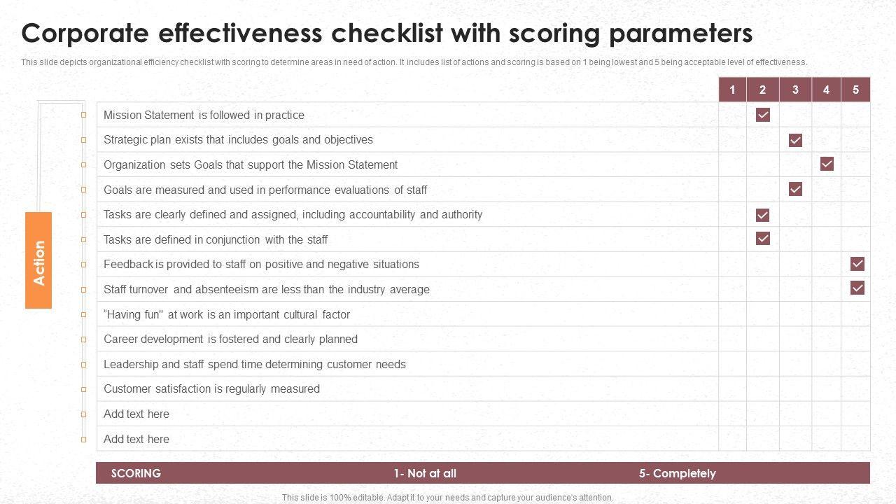Click the bullet beside Career development row
Image resolution: width=896 pixels, height=504 pixels.
[83, 339]
